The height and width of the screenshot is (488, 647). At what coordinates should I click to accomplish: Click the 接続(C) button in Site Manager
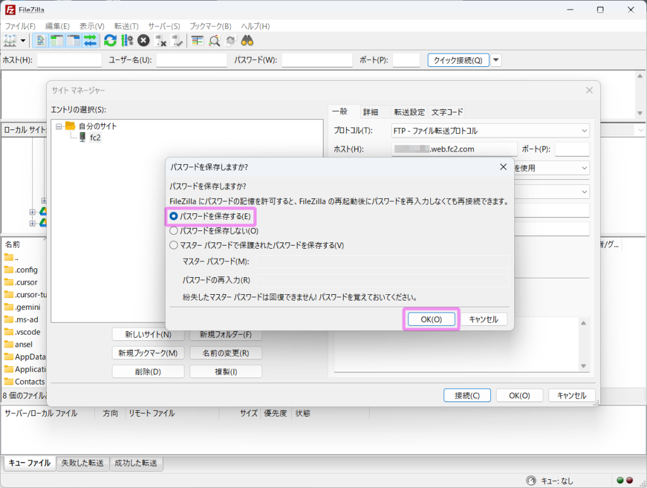click(467, 396)
